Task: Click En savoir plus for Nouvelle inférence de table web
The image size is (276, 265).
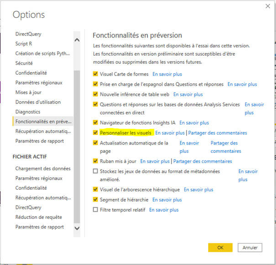Action: [x=188, y=94]
